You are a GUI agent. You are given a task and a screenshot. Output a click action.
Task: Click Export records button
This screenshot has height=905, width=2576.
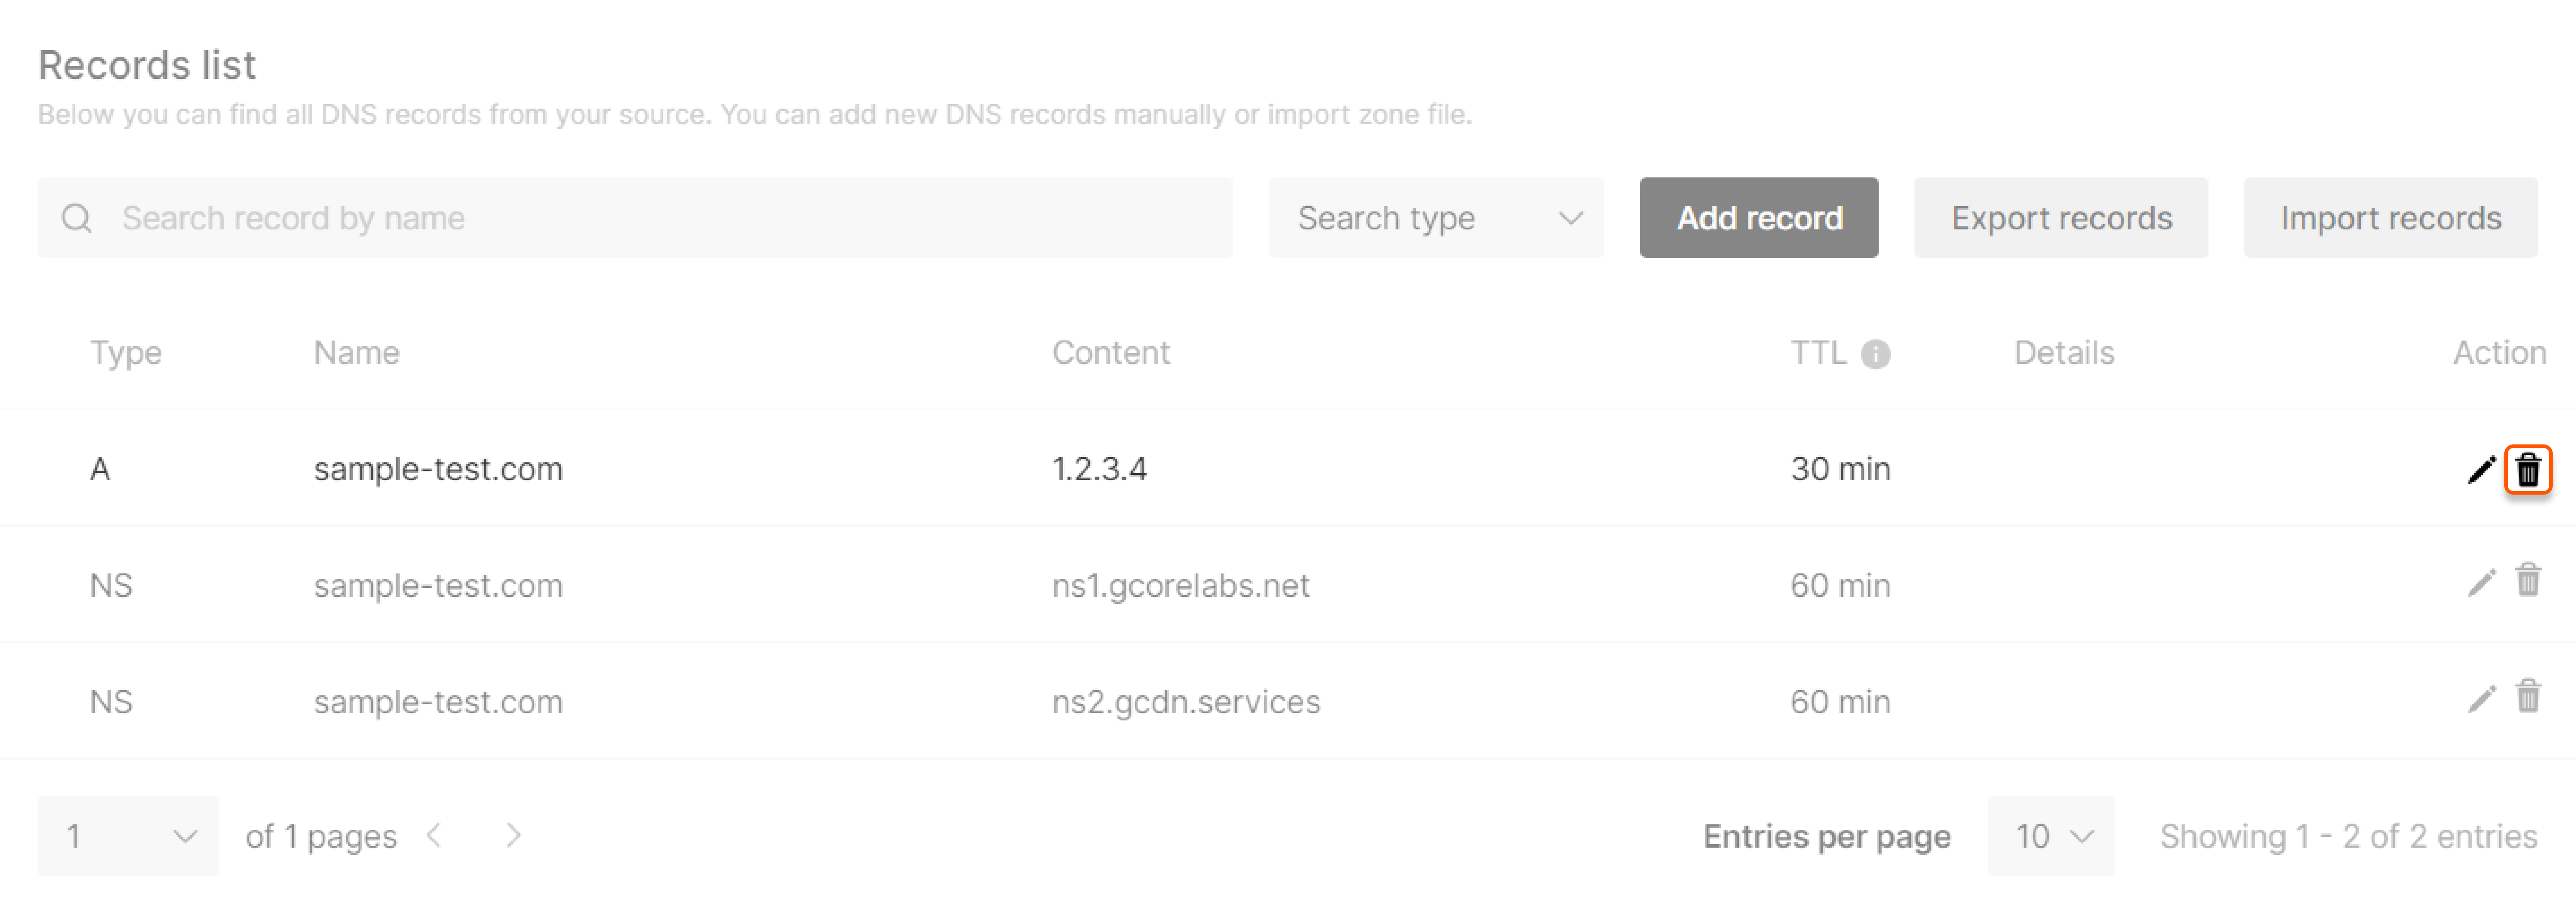point(2061,218)
